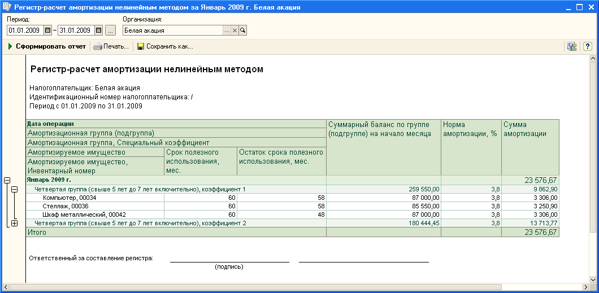Click the period selection ellipsis button
Viewport: 599px width, 293px height.
(110, 30)
